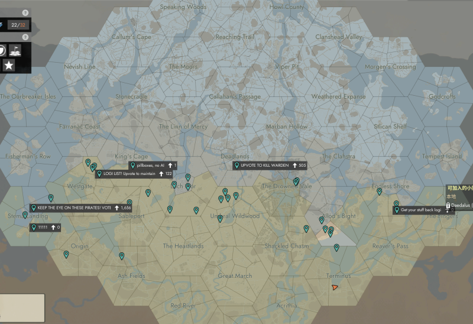Open the top help question-mark icon
The image size is (473, 324).
point(25,12)
